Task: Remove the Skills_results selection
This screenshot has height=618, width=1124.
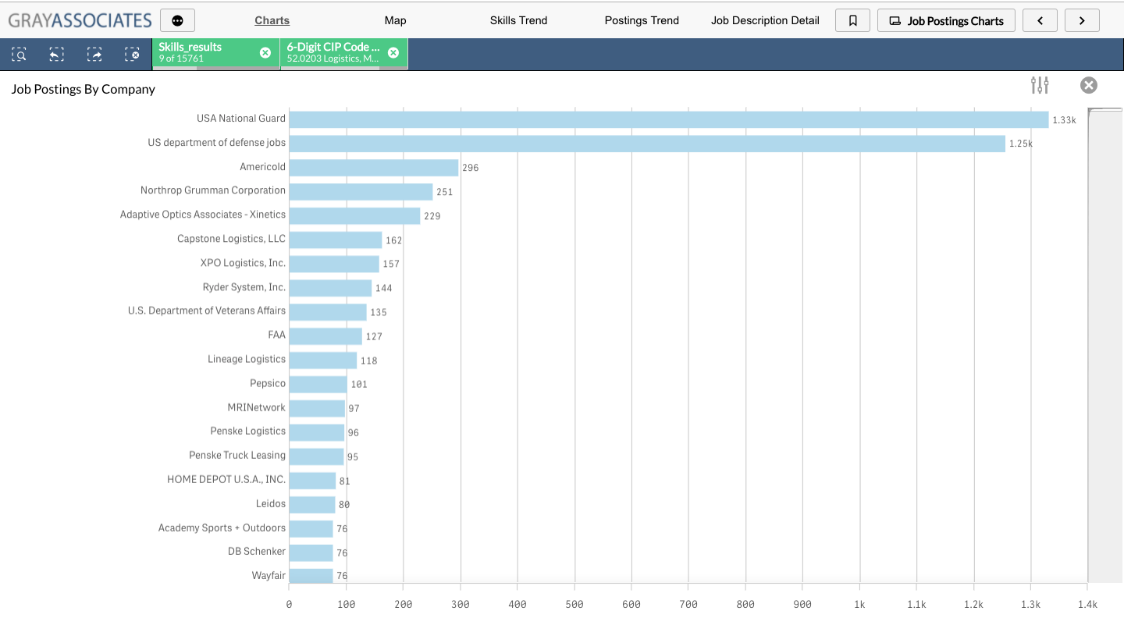Action: 265,53
